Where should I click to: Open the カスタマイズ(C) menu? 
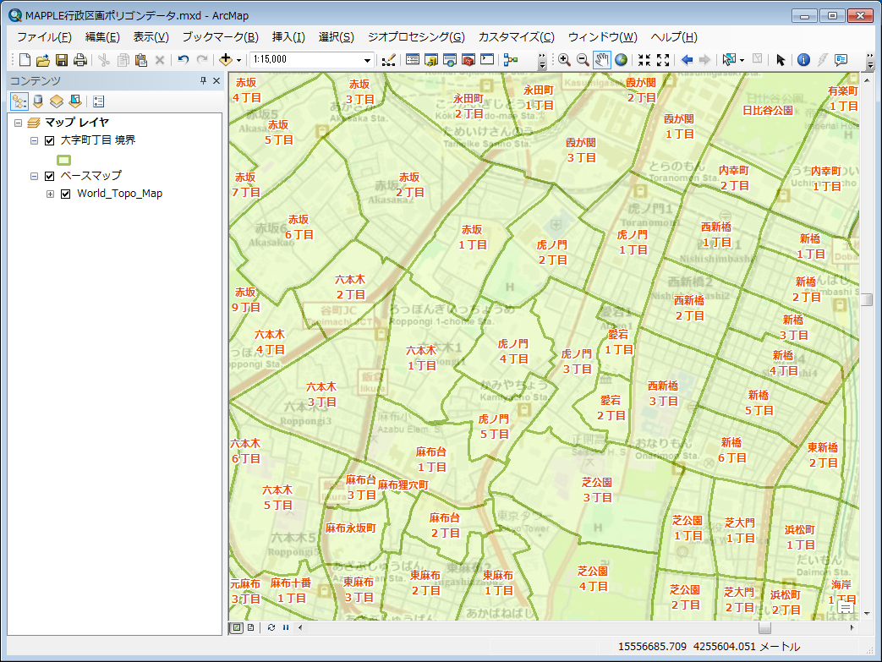coord(517,37)
